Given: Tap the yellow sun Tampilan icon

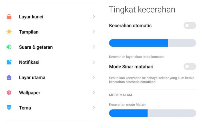Looking at the screenshot, I should pyautogui.click(x=9, y=32).
